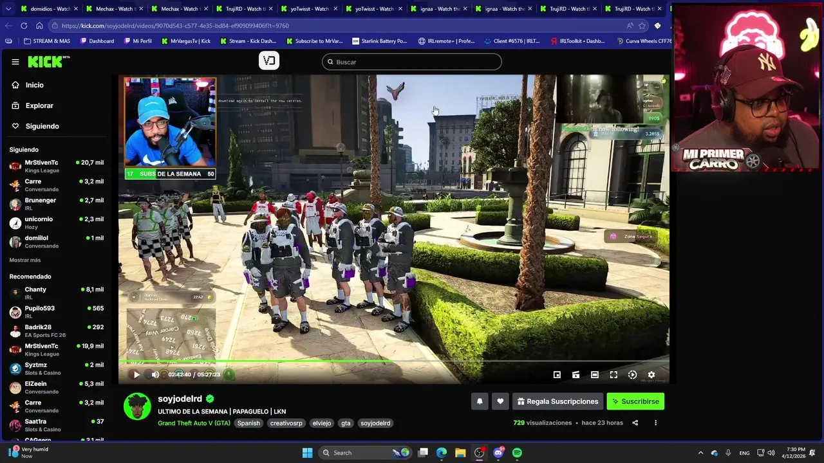Open browser tab search dropdown arrow
This screenshot has height=463, width=824.
[8, 9]
